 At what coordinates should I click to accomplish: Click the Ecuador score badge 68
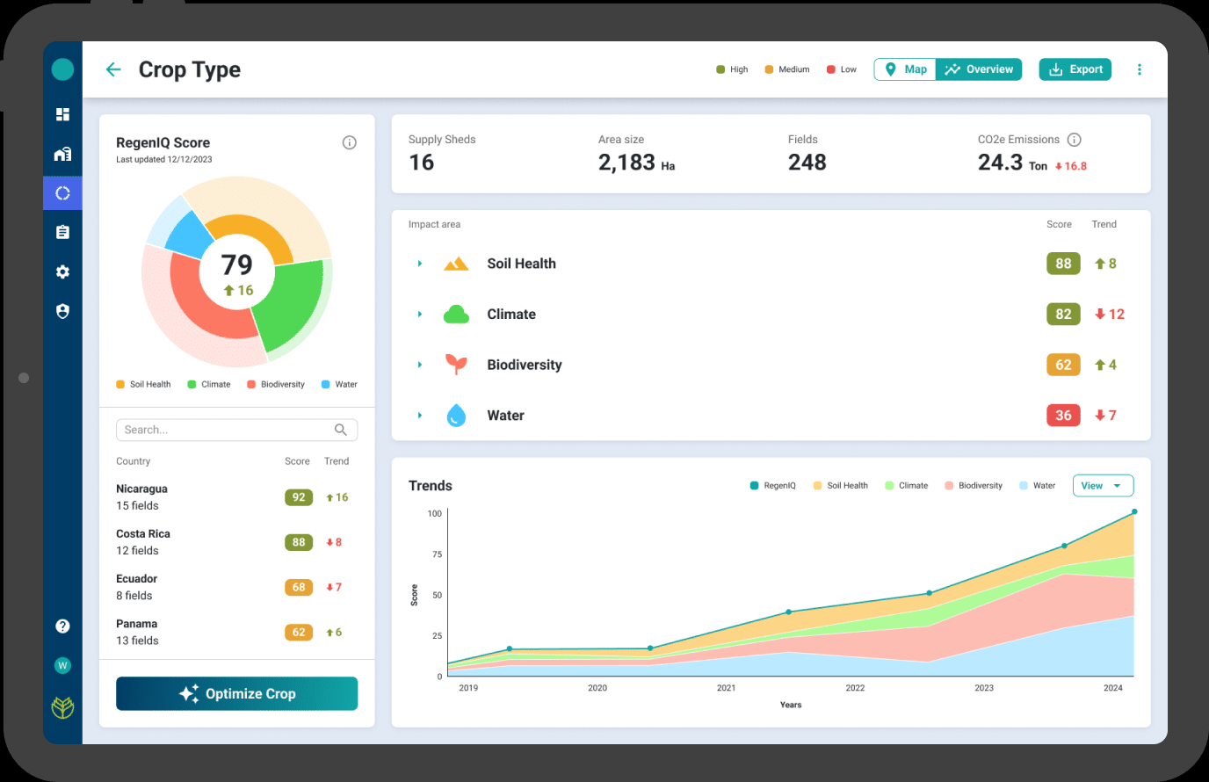click(299, 587)
